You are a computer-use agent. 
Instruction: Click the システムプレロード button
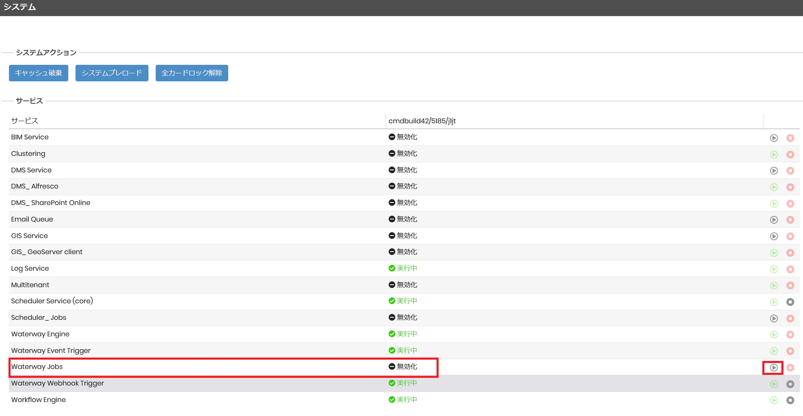pos(112,73)
